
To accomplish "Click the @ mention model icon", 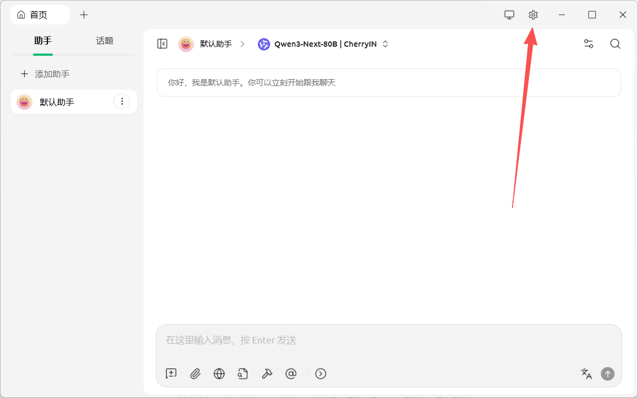I will (x=291, y=374).
